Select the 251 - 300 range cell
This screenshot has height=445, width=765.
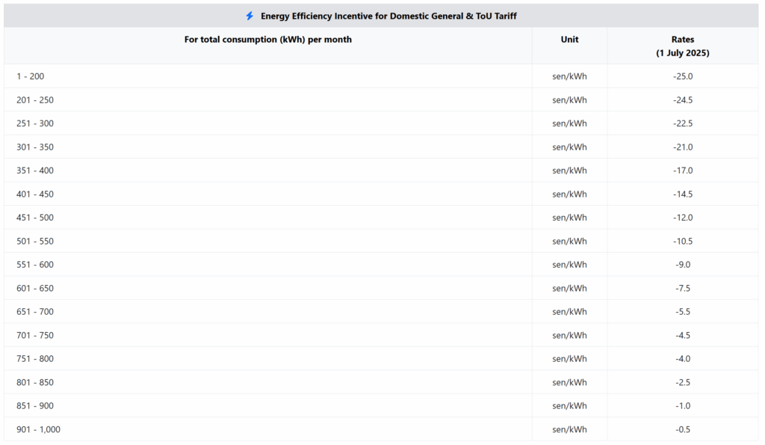(34, 123)
